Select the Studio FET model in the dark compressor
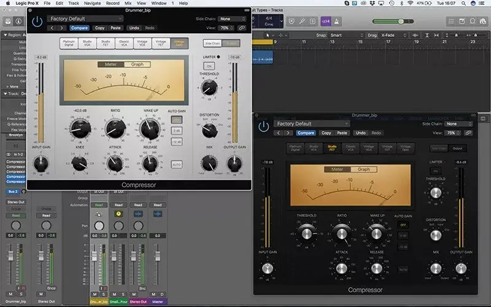The height and width of the screenshot is (307, 491). click(x=332, y=148)
